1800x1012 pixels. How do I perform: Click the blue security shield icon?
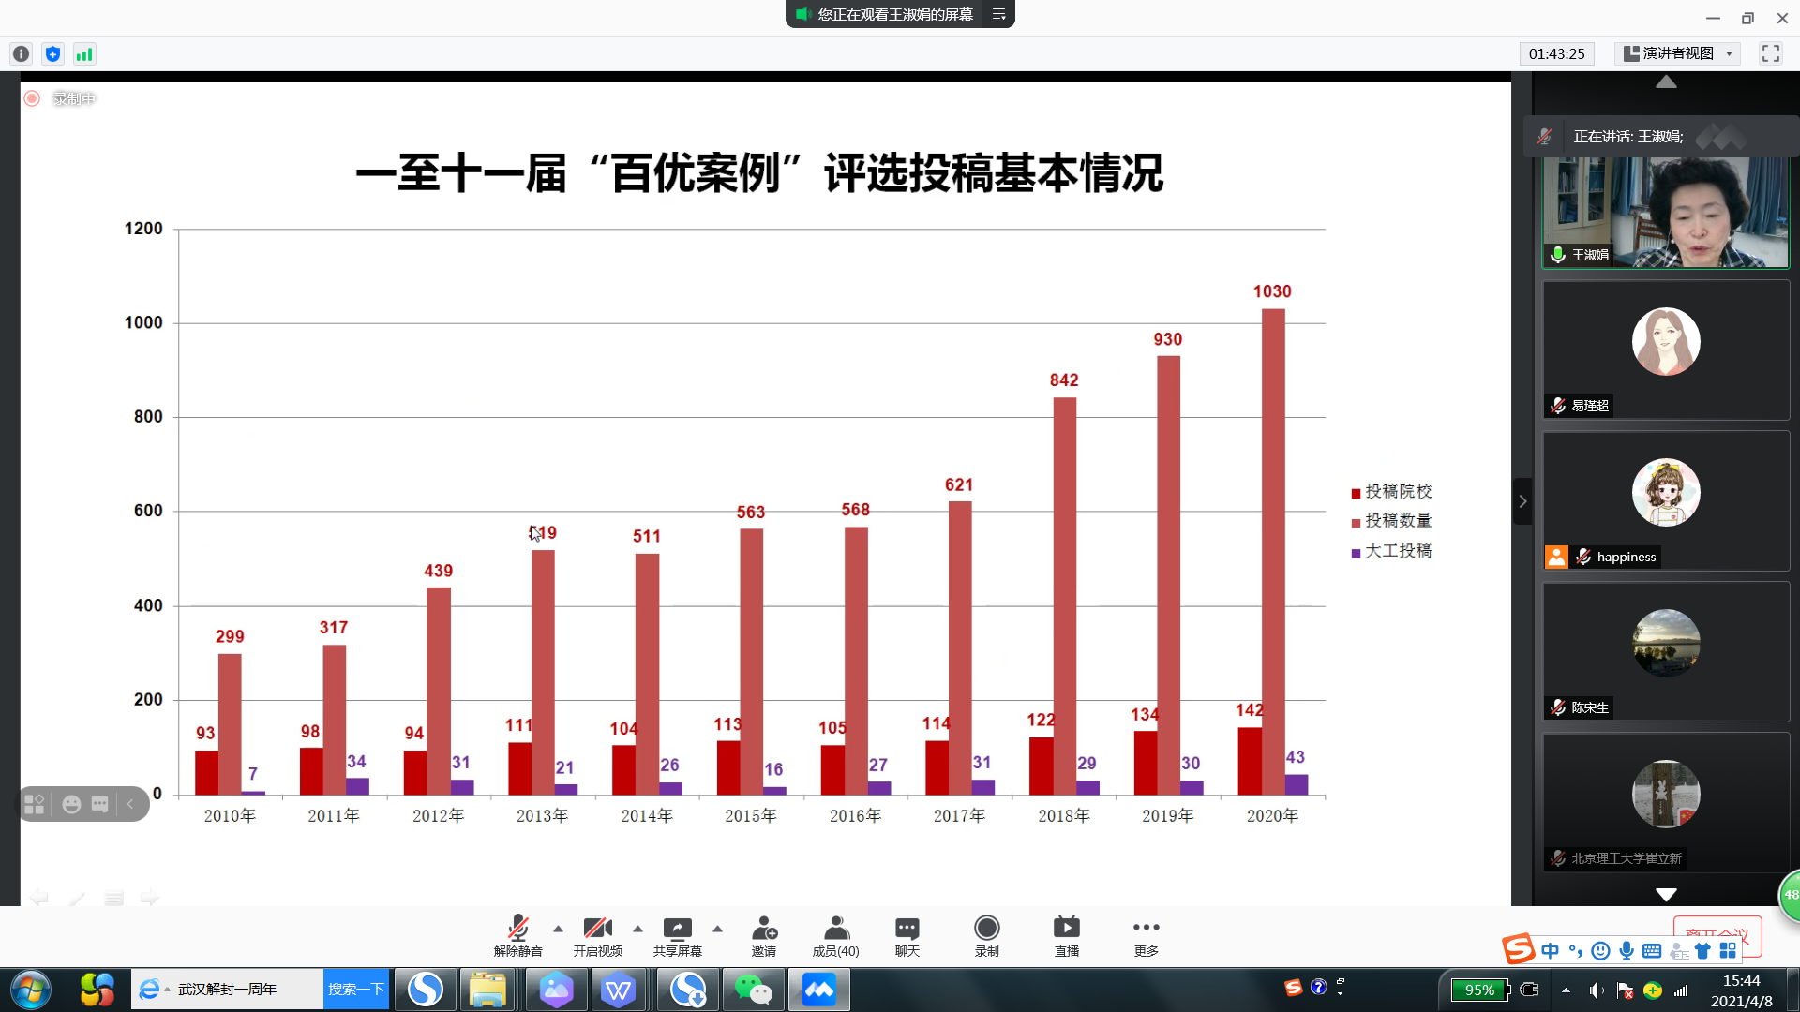tap(52, 54)
